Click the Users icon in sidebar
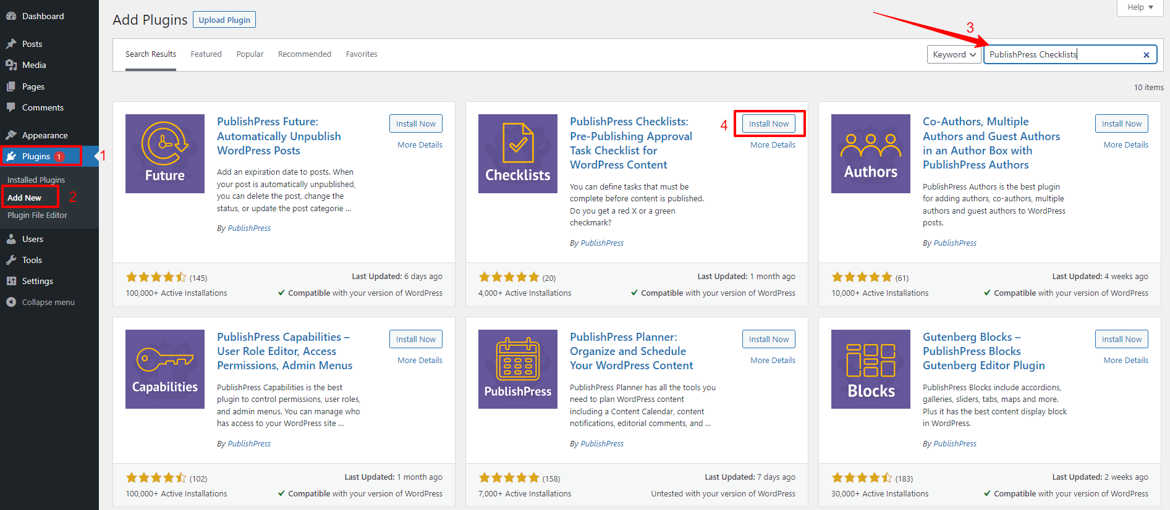 (x=11, y=239)
